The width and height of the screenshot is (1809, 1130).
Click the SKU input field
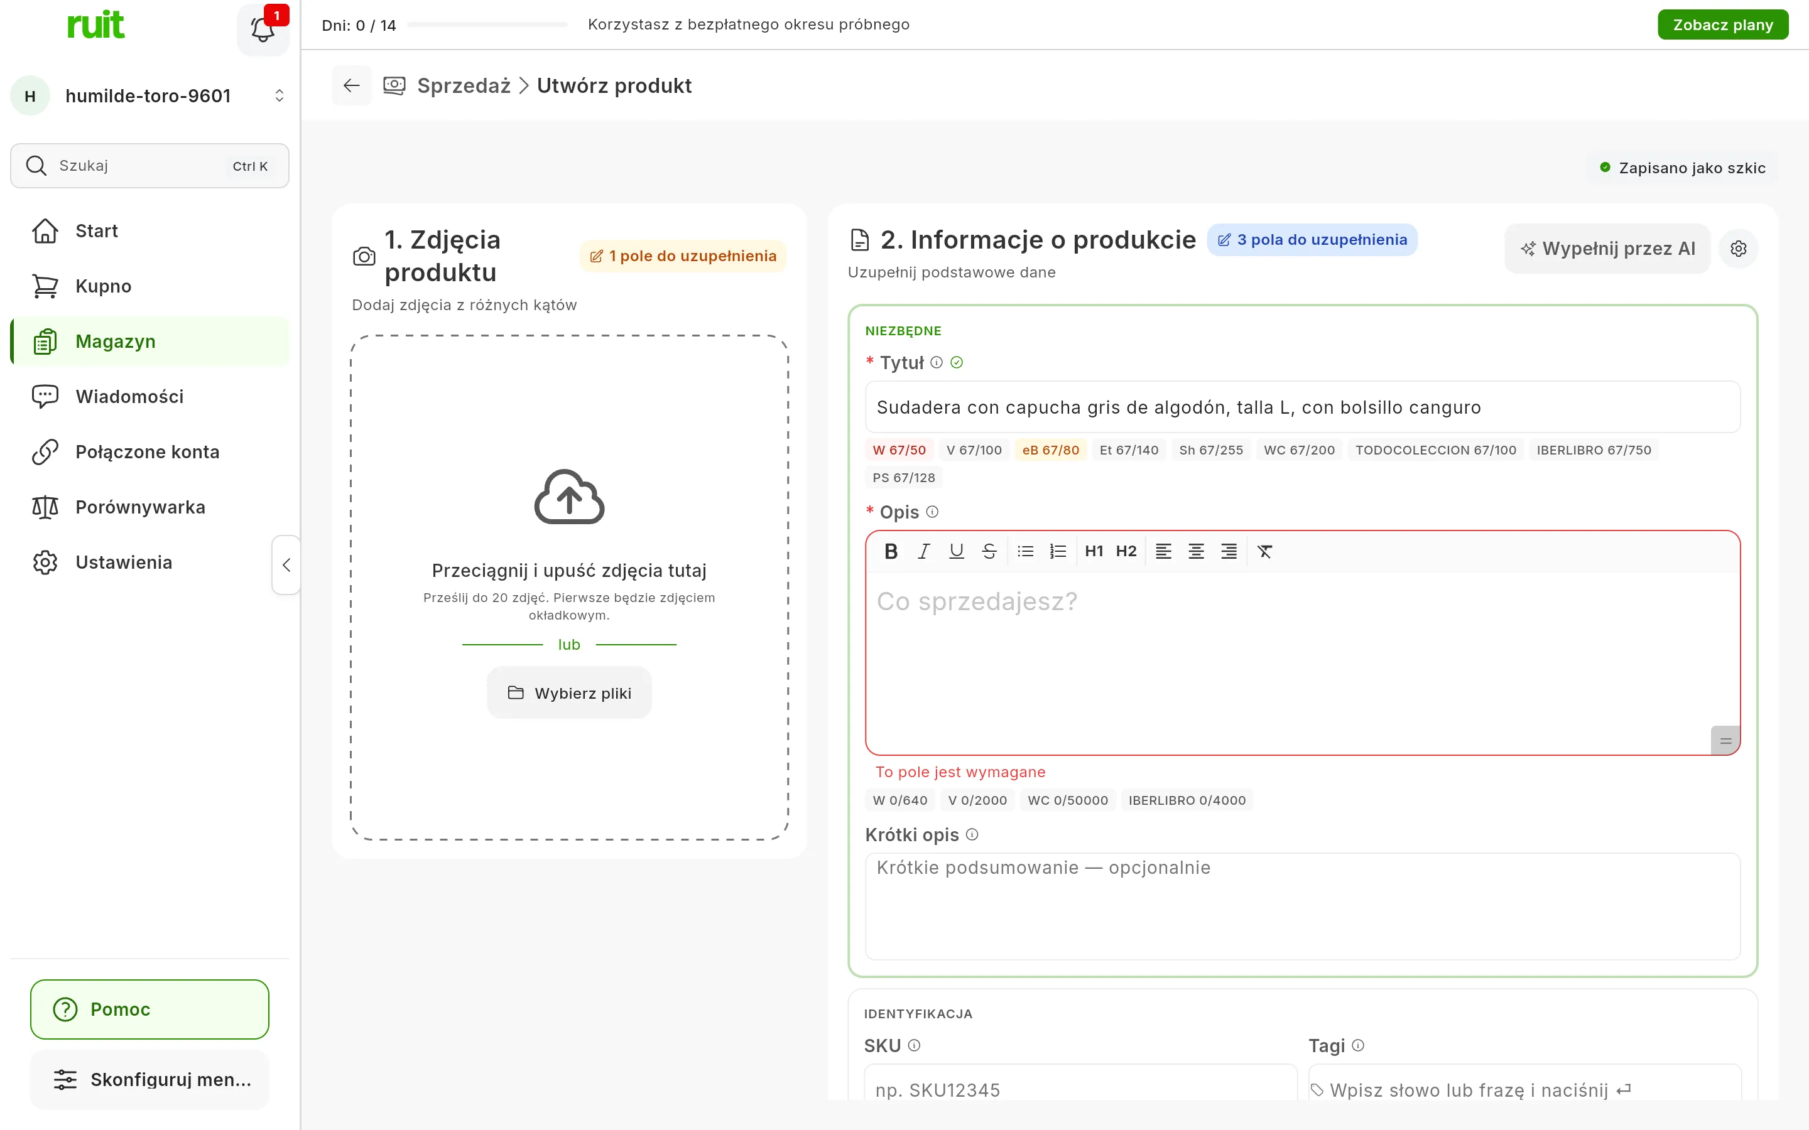click(x=1080, y=1083)
